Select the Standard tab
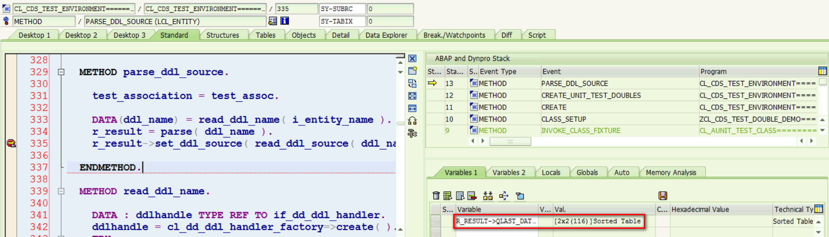The image size is (829, 237). 174,35
